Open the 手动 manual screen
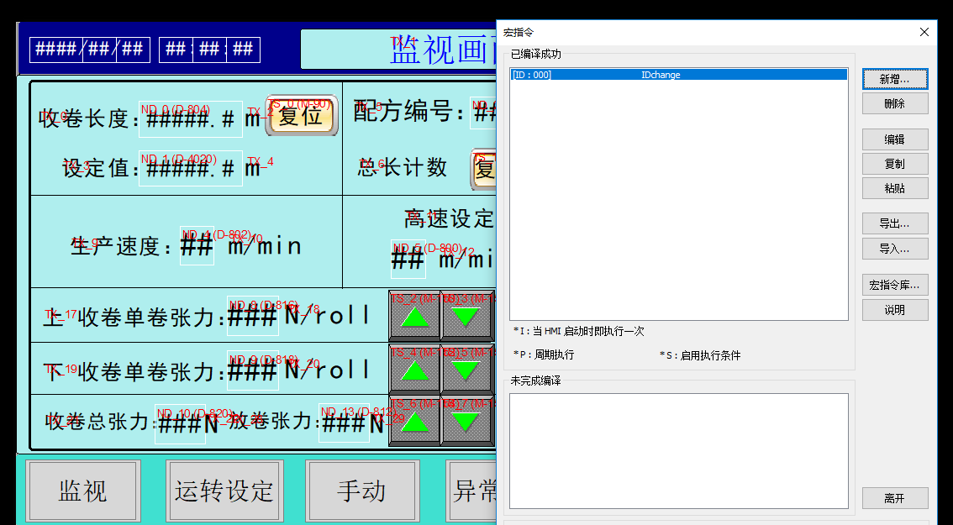The image size is (953, 525). [361, 491]
